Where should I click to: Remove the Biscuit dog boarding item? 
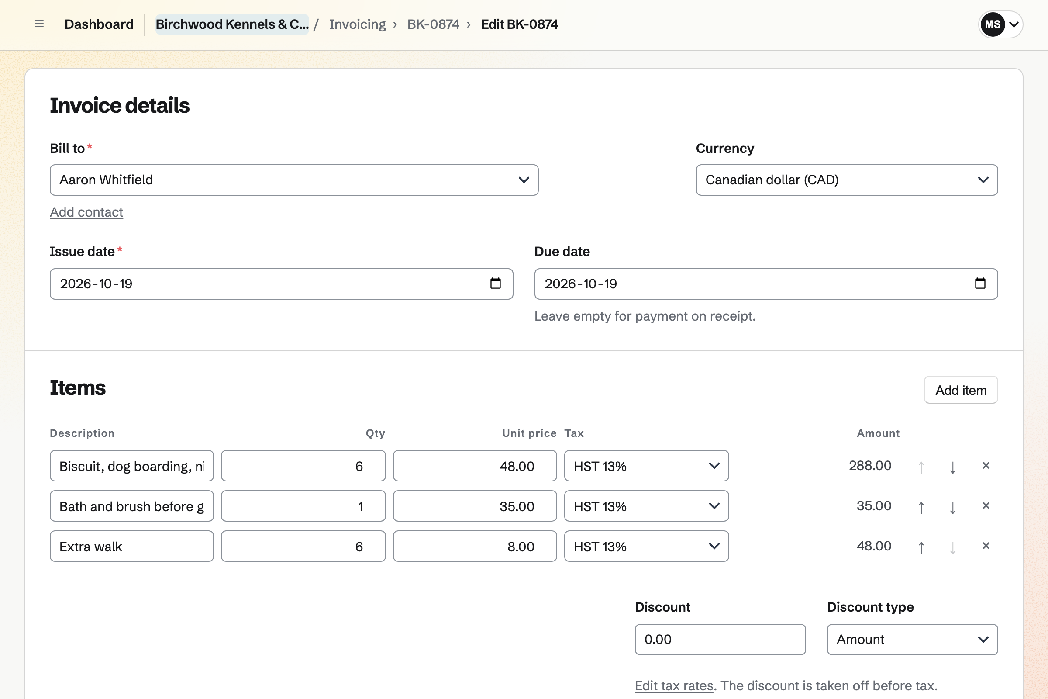(986, 465)
